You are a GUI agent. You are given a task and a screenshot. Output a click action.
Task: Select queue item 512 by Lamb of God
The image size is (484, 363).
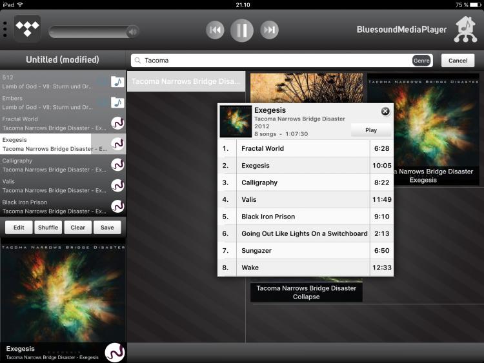(x=63, y=82)
